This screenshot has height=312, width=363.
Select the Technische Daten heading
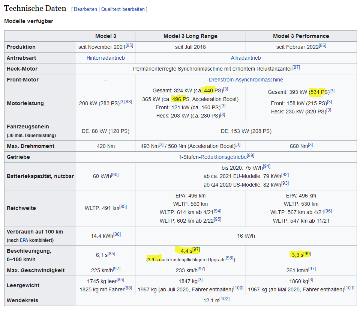(35, 8)
